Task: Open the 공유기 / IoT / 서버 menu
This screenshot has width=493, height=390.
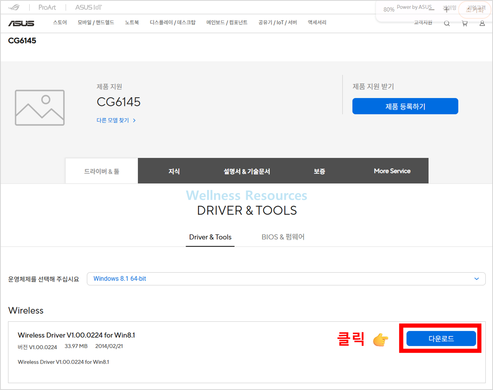Action: [278, 22]
